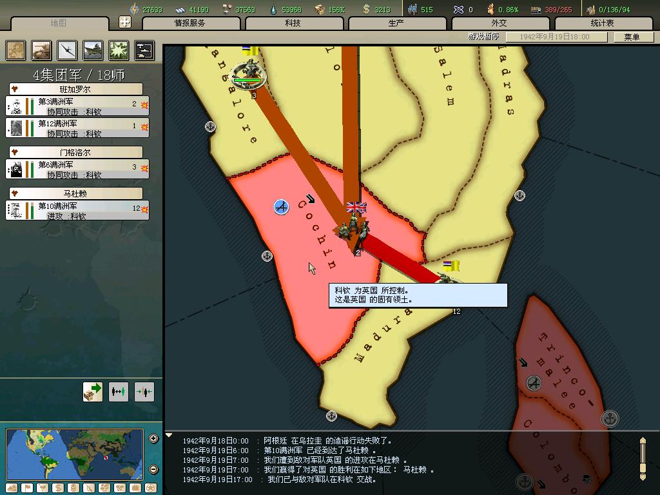Show land units list with tank icon

[x=41, y=50]
